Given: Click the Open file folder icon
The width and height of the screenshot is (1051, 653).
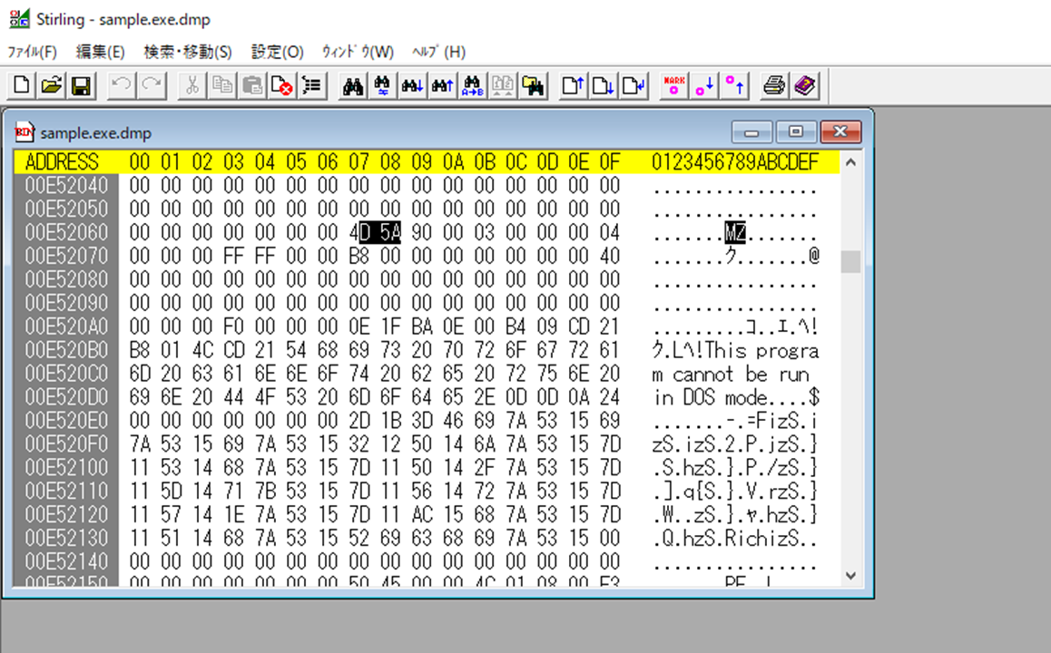Looking at the screenshot, I should point(52,86).
